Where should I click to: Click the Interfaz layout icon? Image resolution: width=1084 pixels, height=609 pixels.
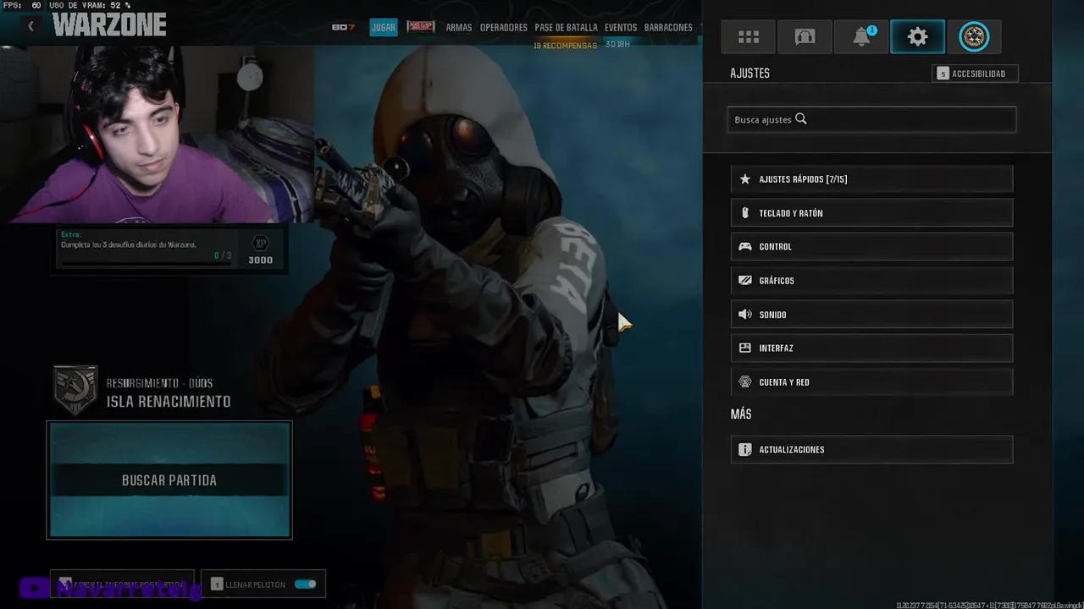tap(745, 348)
